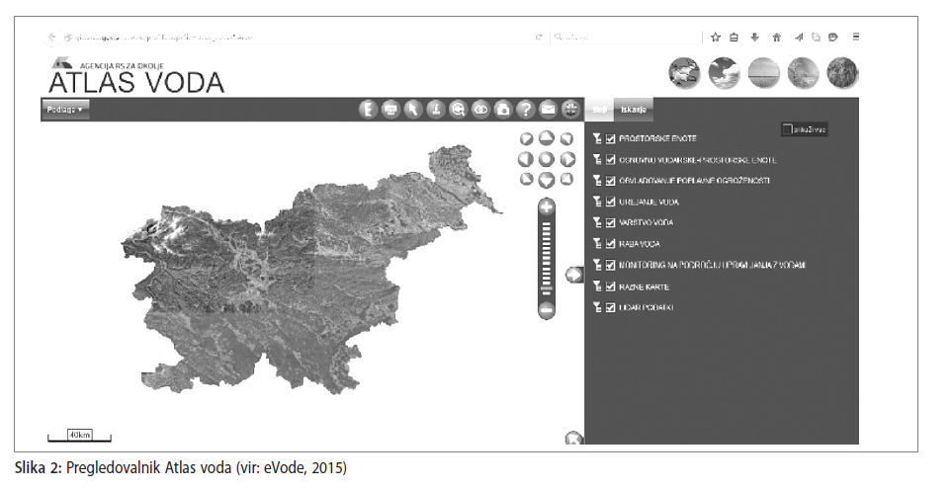The width and height of the screenshot is (951, 488).
Task: Switch to the Iskanje tab
Action: click(x=634, y=110)
